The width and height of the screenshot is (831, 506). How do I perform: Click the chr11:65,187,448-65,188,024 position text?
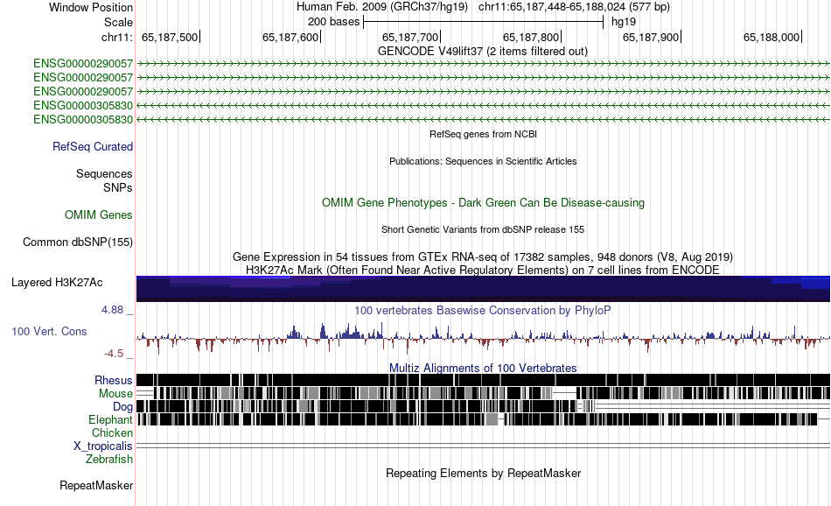click(574, 7)
